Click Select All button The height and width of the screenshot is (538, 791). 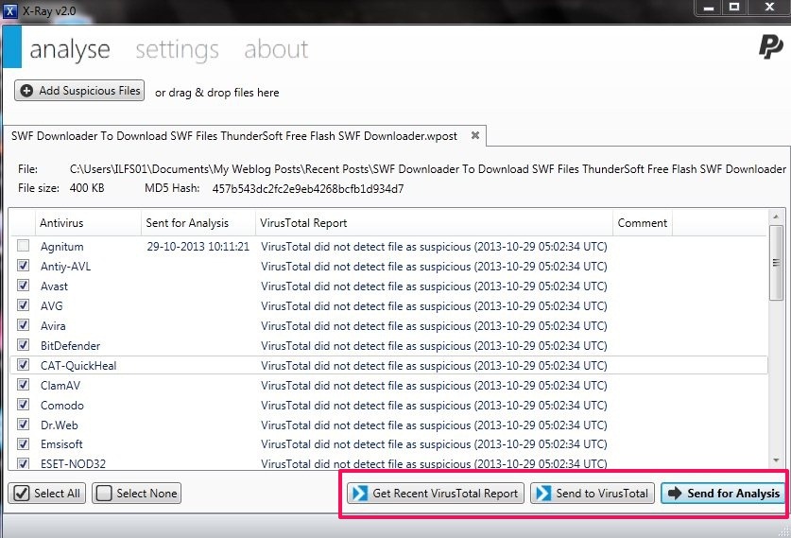tap(47, 493)
